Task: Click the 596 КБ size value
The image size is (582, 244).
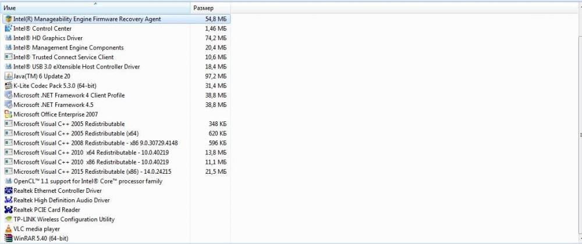Action: point(217,143)
